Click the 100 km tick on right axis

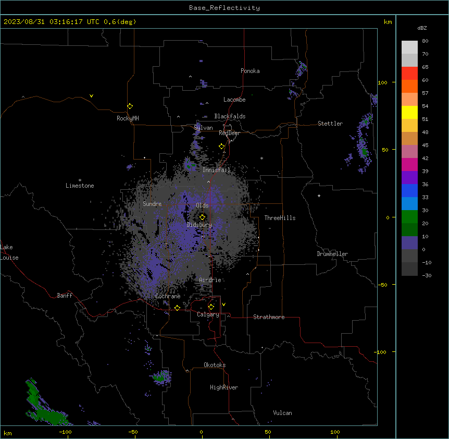point(382,82)
